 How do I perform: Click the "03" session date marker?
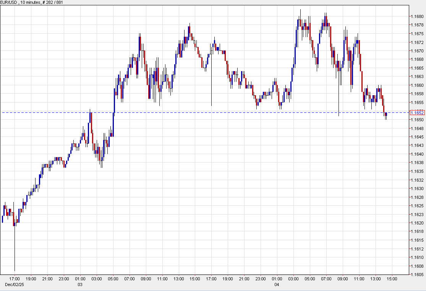tap(79, 285)
